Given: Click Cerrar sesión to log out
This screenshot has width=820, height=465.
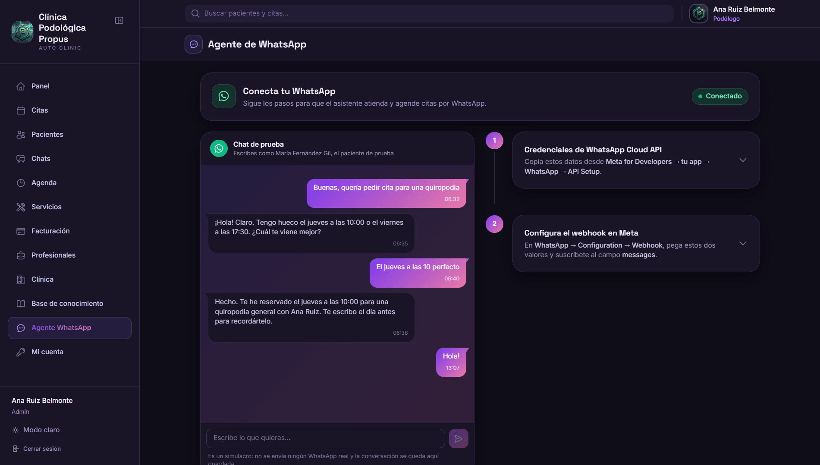Looking at the screenshot, I should 42,449.
